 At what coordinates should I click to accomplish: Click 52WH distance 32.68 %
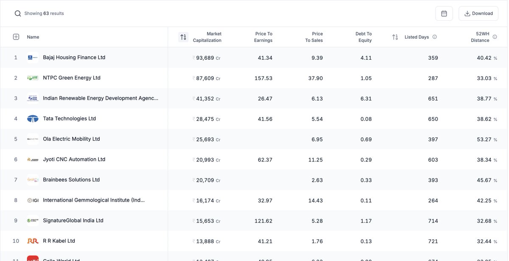487,220
